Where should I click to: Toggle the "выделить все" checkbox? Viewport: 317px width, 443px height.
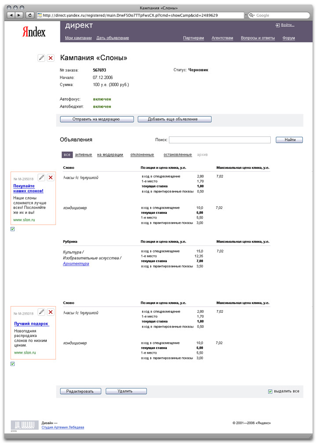click(x=270, y=391)
